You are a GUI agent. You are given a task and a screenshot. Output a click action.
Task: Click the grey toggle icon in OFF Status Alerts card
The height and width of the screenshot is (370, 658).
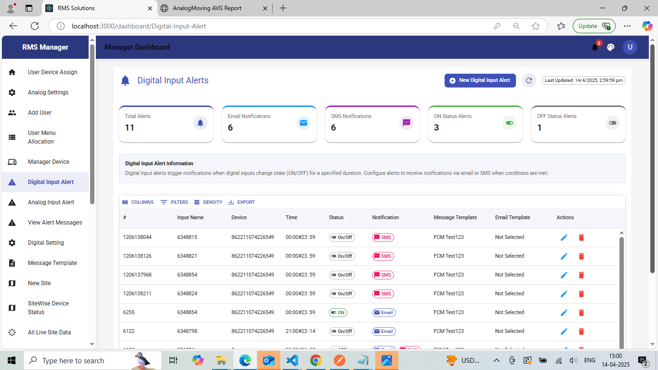(x=613, y=123)
